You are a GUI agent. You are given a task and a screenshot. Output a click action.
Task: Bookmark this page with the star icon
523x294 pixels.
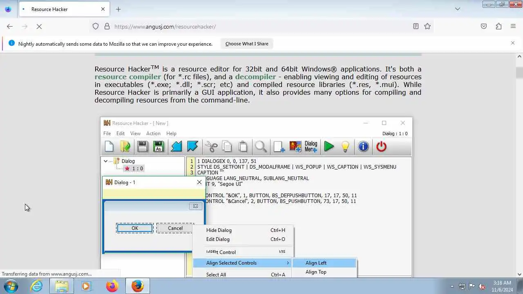point(427,26)
